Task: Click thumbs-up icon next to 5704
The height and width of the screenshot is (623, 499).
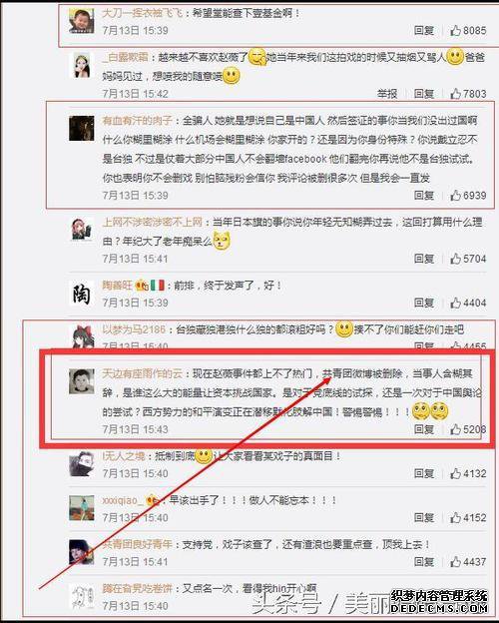Action: tap(455, 259)
